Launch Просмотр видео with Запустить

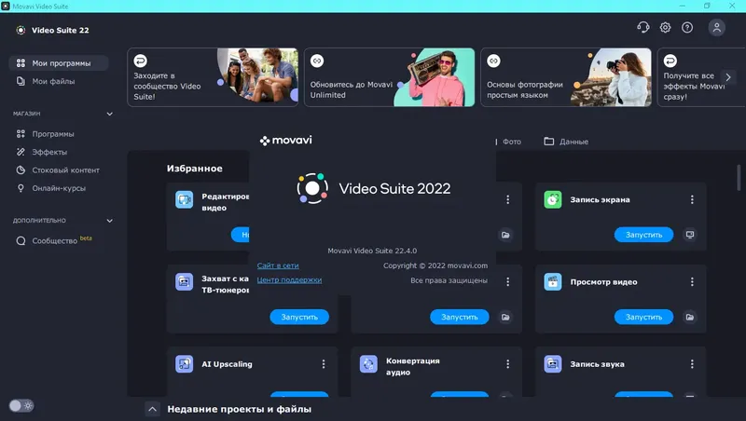pos(643,317)
